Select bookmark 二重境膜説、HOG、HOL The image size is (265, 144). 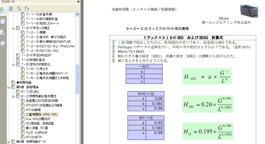pos(42,114)
